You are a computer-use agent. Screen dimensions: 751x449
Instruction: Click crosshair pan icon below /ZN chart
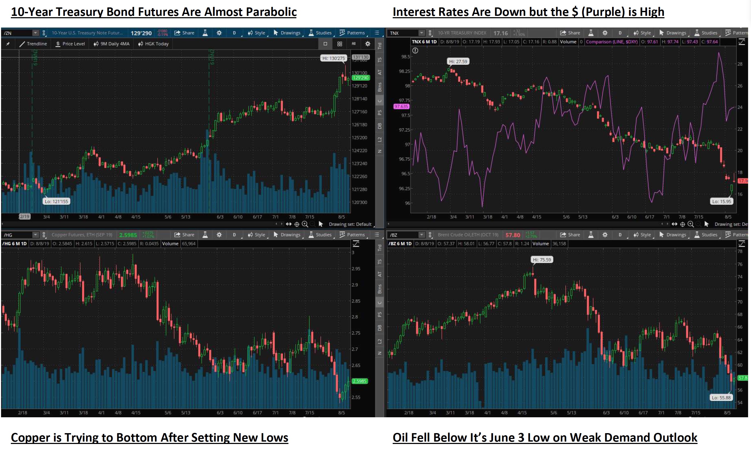[297, 224]
